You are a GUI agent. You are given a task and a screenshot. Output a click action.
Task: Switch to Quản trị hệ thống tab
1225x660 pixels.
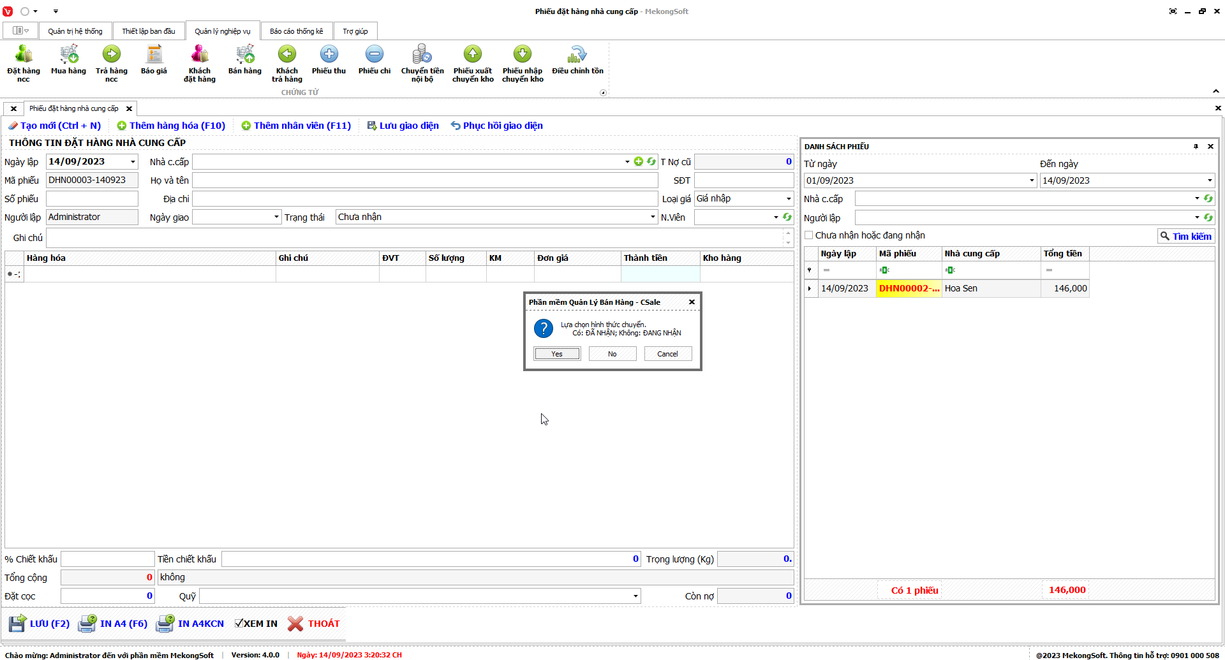click(75, 31)
